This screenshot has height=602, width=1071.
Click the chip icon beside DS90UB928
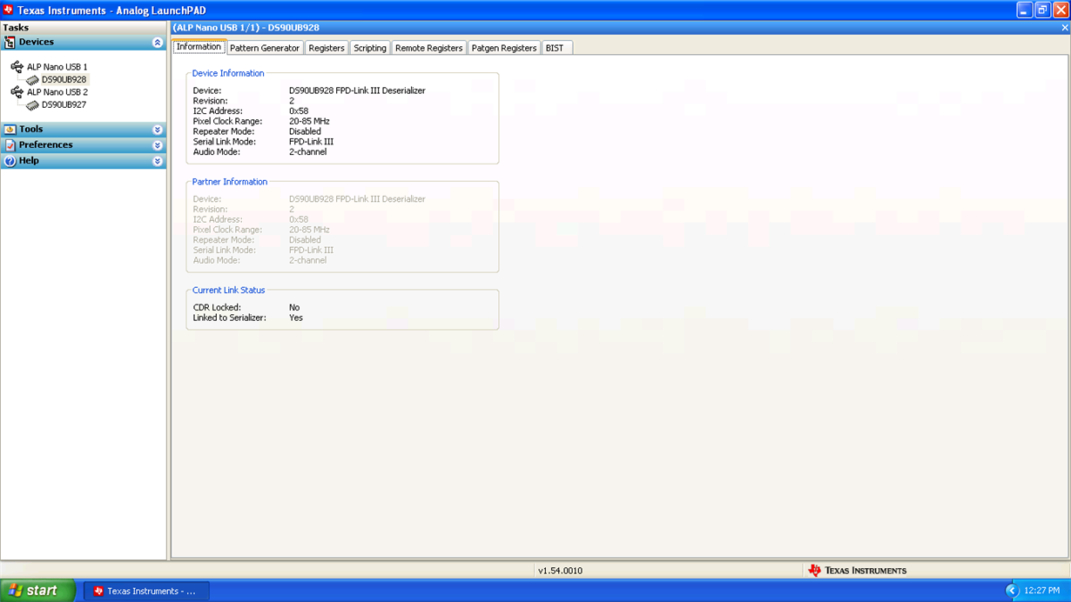point(32,80)
